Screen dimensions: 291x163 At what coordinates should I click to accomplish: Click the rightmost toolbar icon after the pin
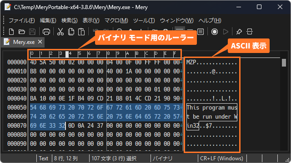(x=250, y=32)
